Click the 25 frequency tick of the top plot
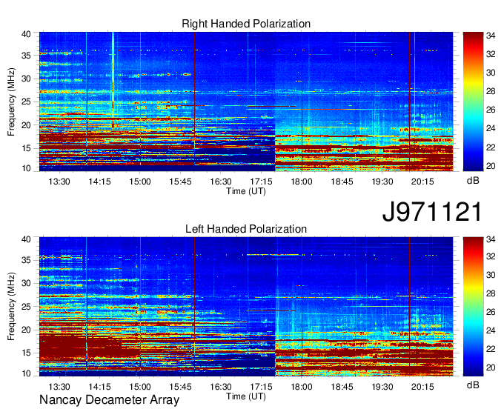 pos(27,102)
